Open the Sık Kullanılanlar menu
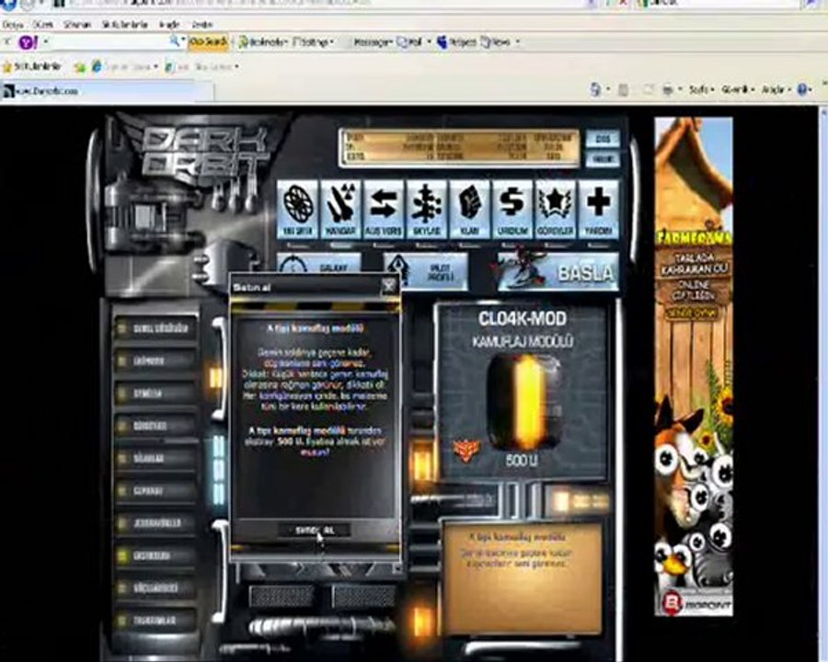The width and height of the screenshot is (828, 662). point(124,24)
